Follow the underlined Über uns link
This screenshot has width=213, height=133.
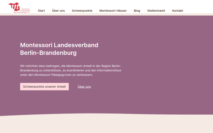click(x=84, y=87)
